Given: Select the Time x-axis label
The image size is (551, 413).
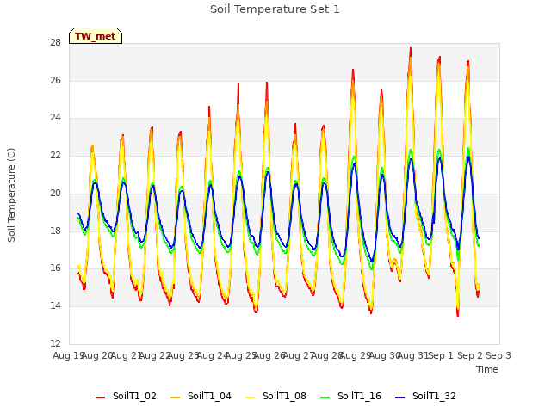Looking at the screenshot, I should coord(487,369).
